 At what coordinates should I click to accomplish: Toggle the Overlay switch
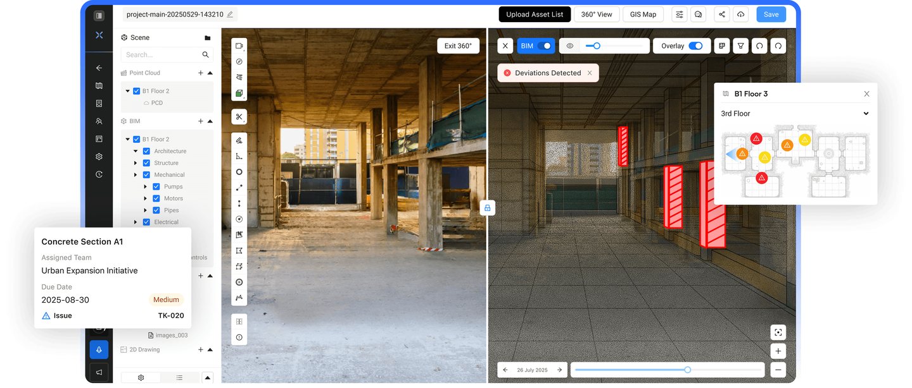click(695, 45)
